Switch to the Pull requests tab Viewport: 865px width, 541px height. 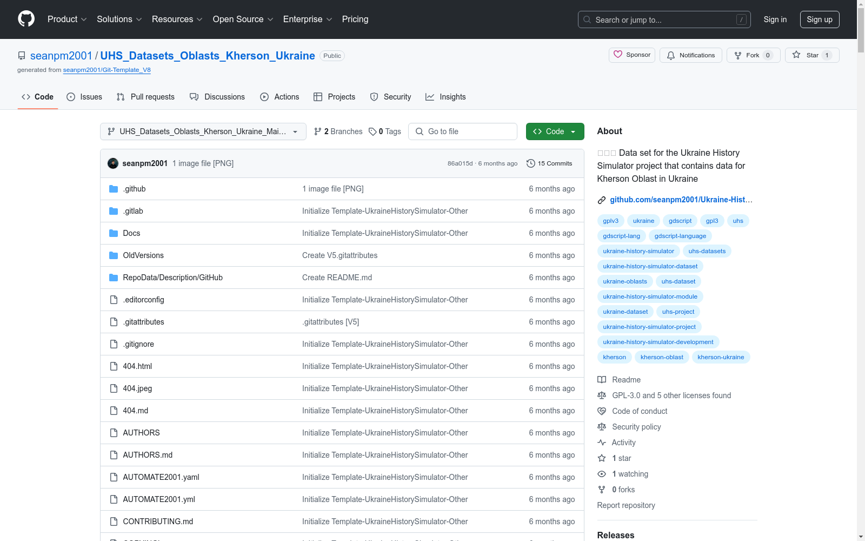[x=145, y=97]
